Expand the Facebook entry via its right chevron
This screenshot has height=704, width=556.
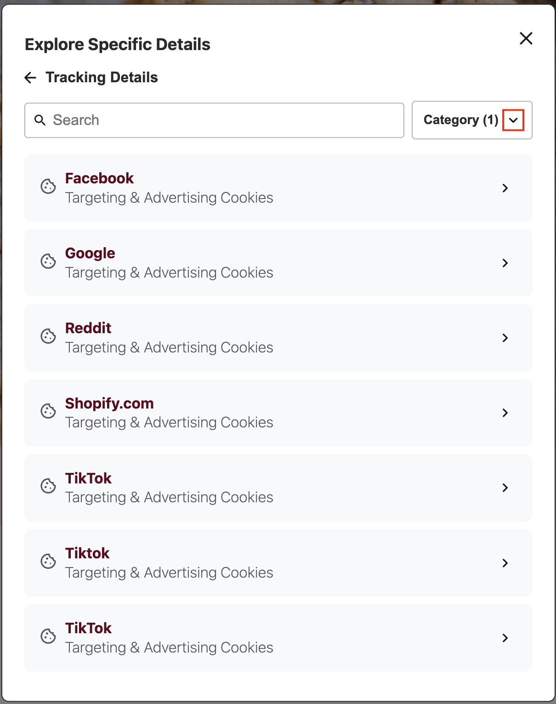tap(505, 188)
